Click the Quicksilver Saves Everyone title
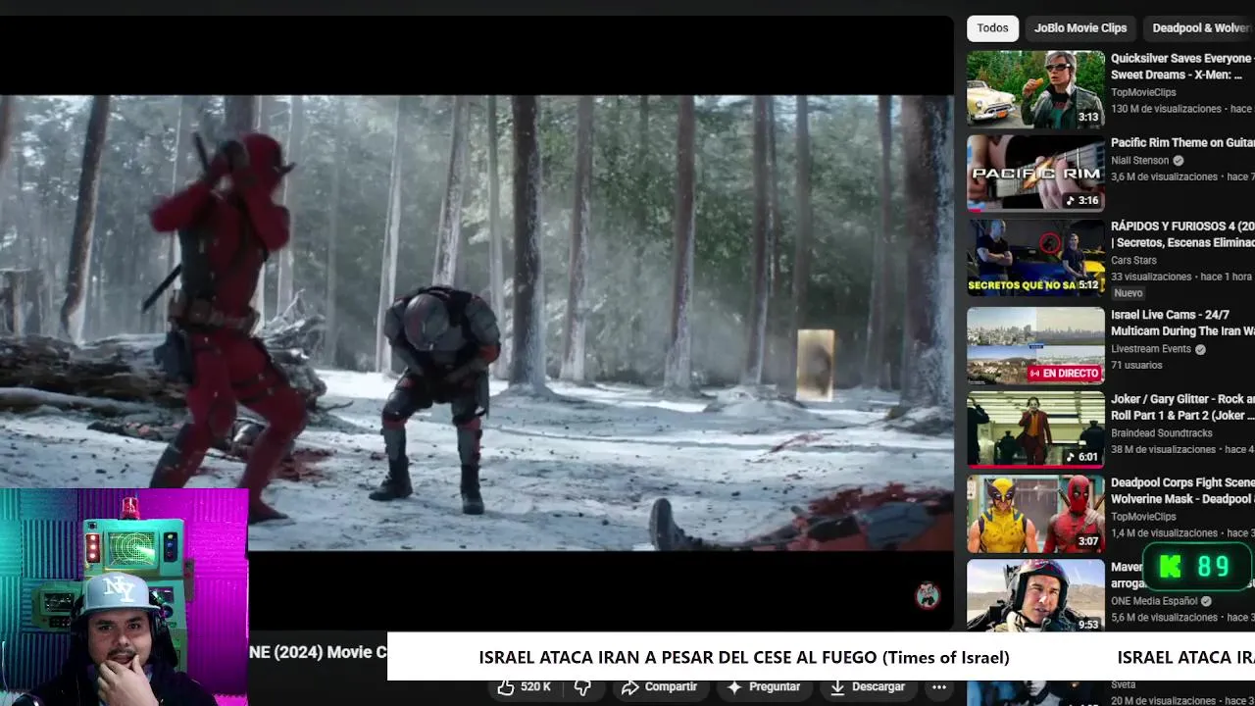 pyautogui.click(x=1182, y=67)
